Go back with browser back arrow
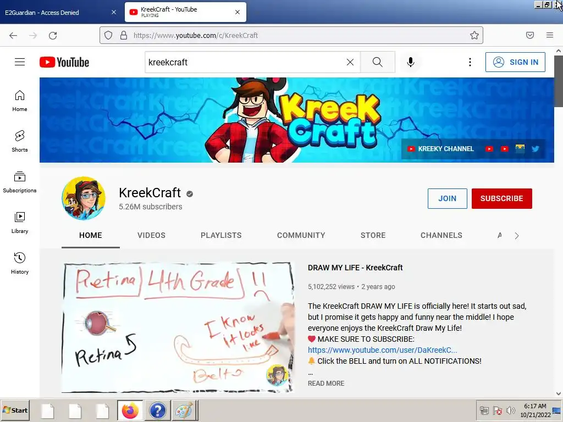The width and height of the screenshot is (563, 422). (13, 35)
